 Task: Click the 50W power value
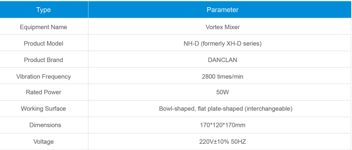pos(222,92)
